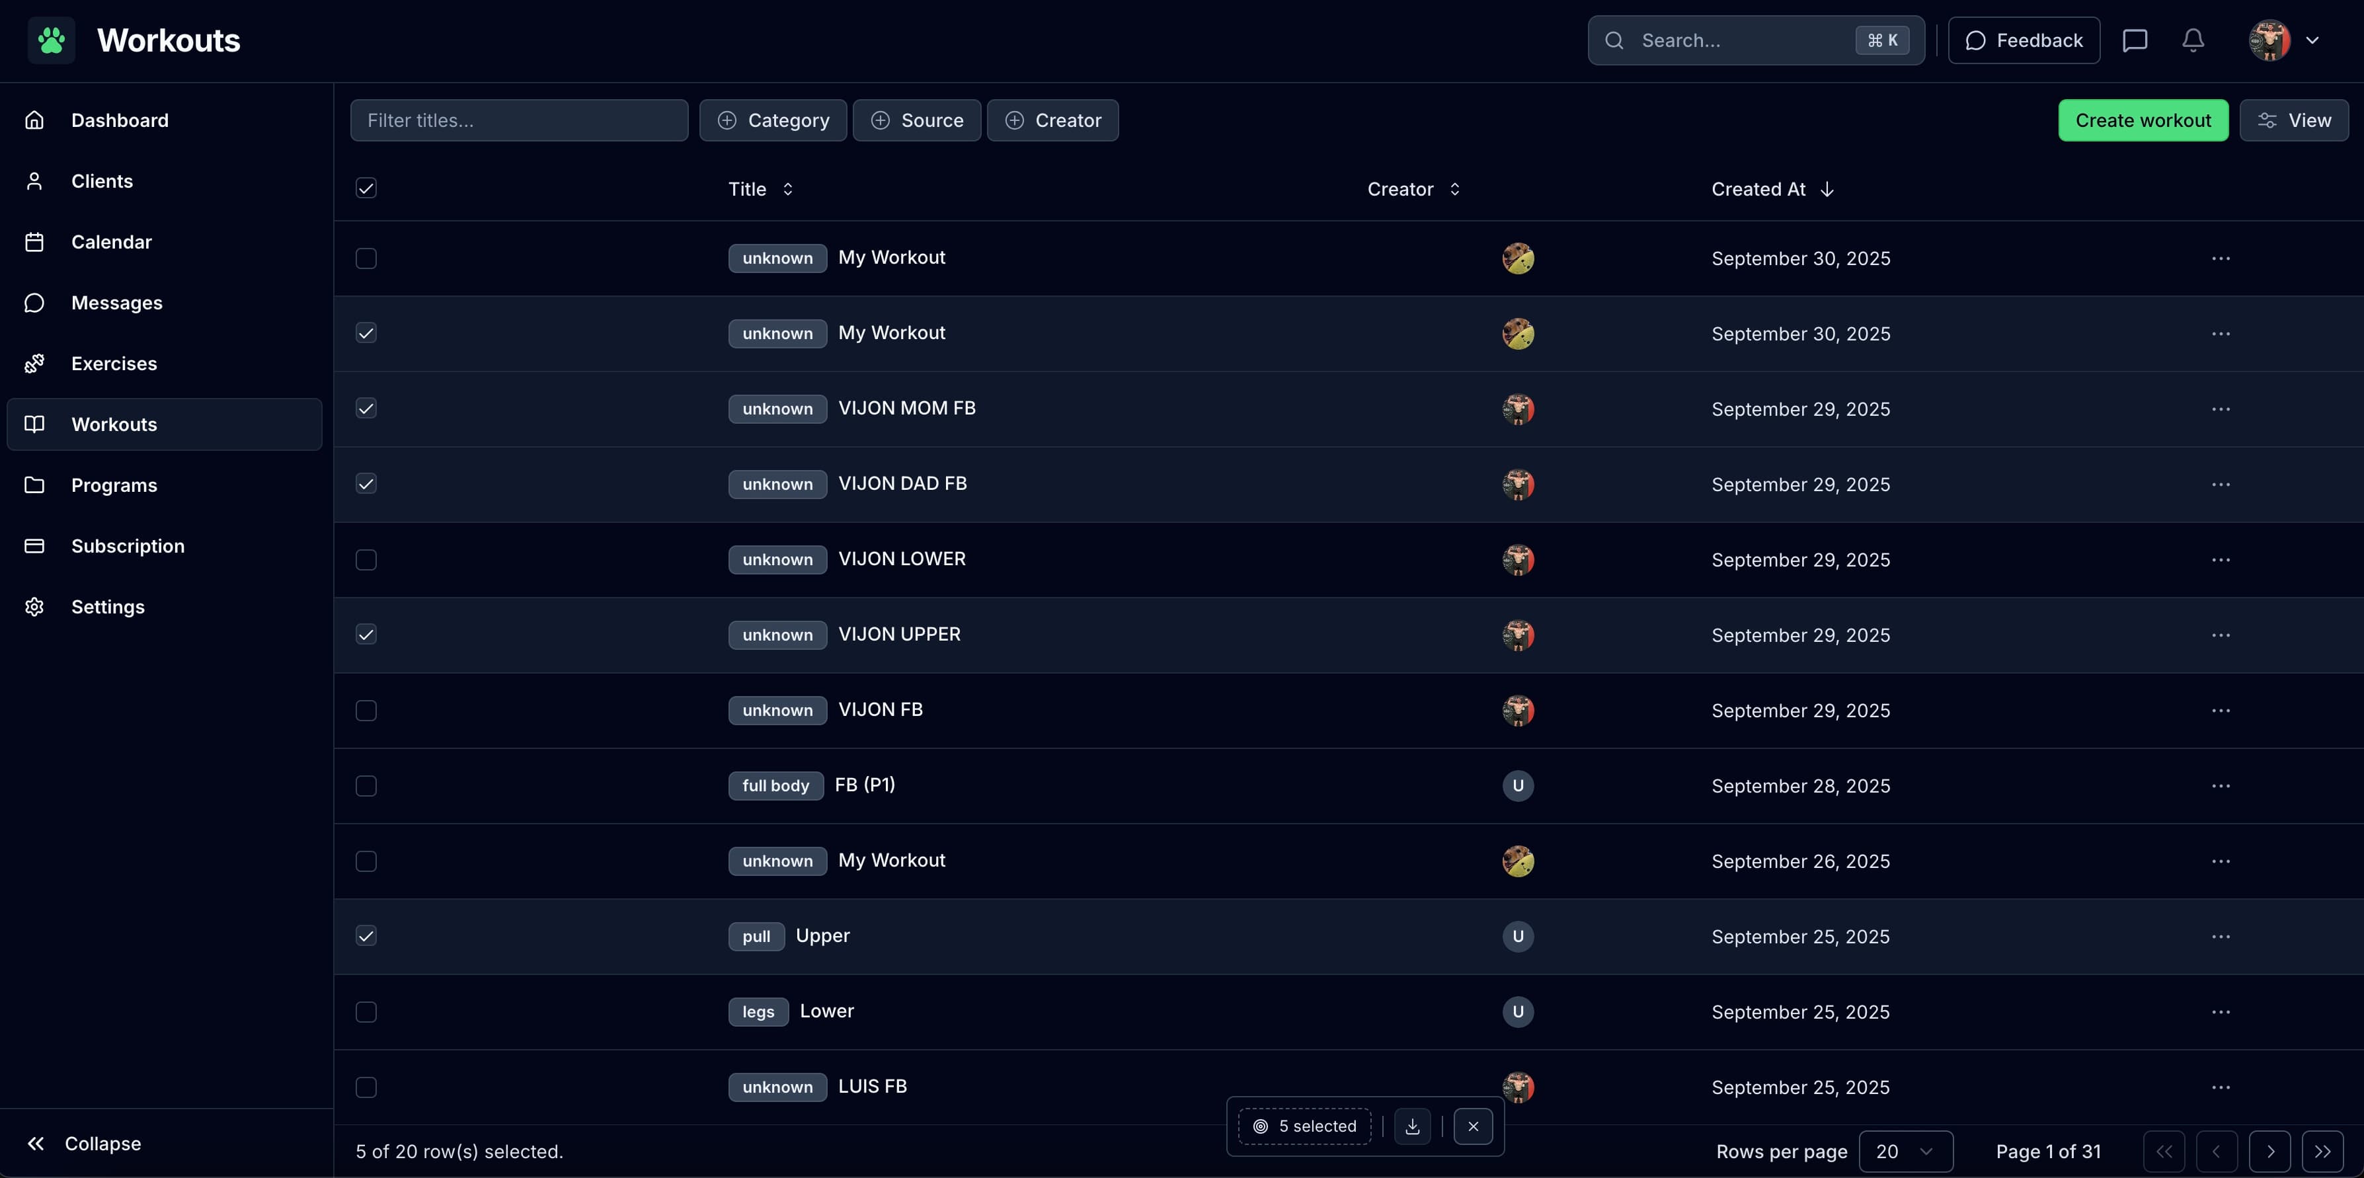Open the profile account dropdown
The height and width of the screenshot is (1178, 2364).
(2284, 40)
